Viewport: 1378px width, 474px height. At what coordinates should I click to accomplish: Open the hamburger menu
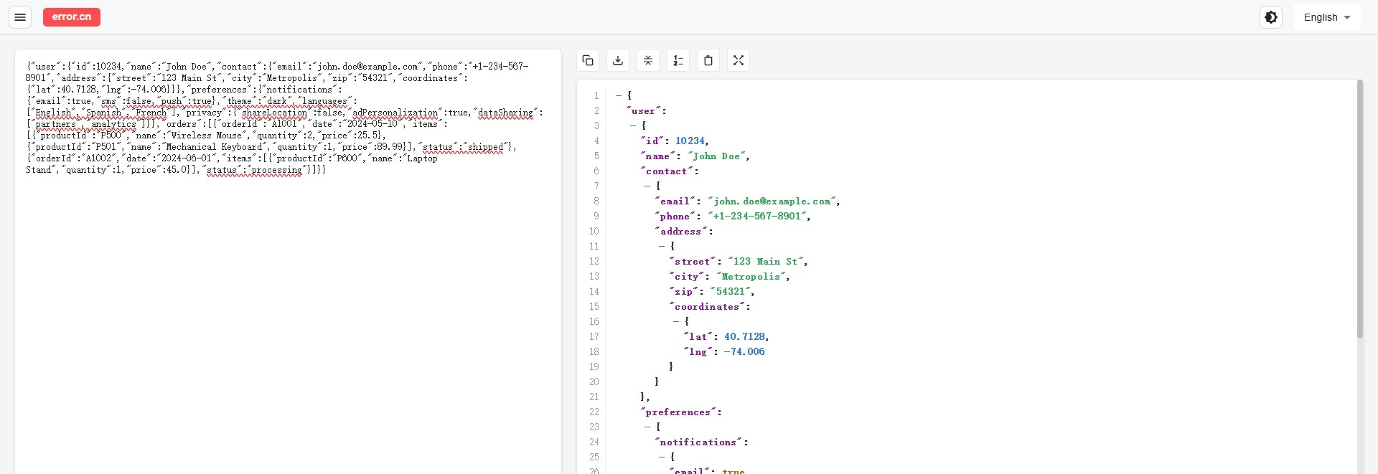click(x=20, y=17)
